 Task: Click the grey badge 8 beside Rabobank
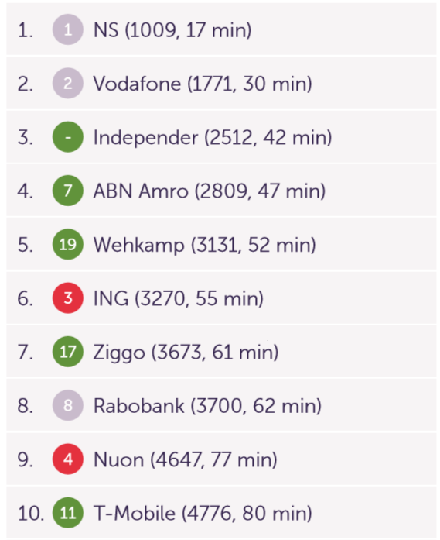[x=68, y=405]
